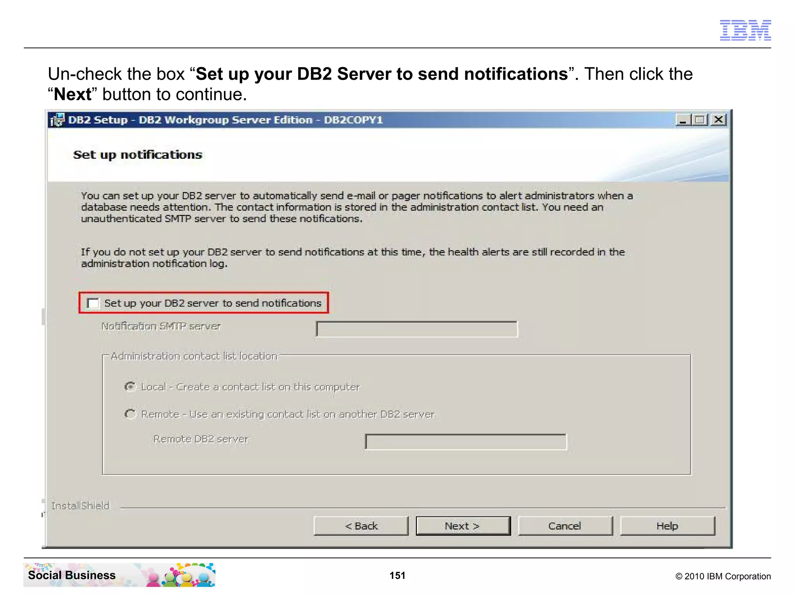Click the InstallShield label

coord(80,506)
